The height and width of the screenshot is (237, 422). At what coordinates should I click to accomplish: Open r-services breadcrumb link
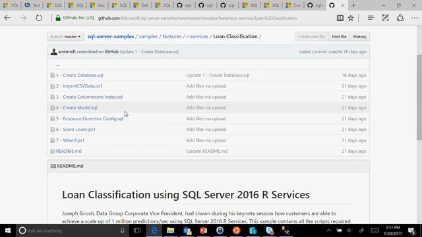click(x=197, y=36)
